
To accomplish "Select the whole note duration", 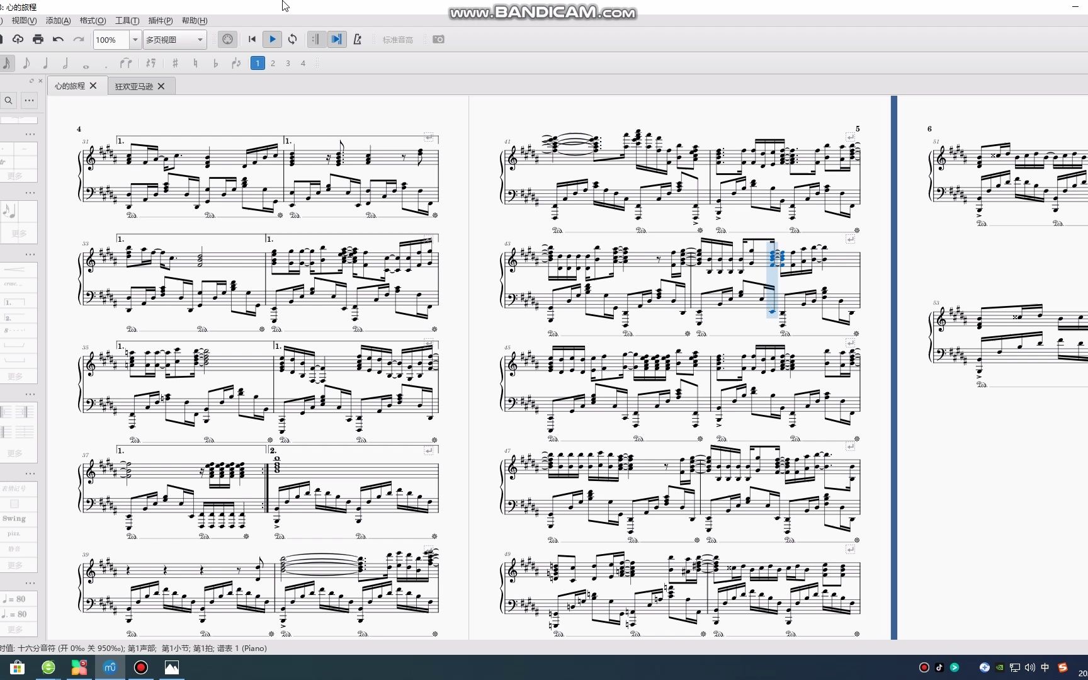I will pyautogui.click(x=86, y=65).
